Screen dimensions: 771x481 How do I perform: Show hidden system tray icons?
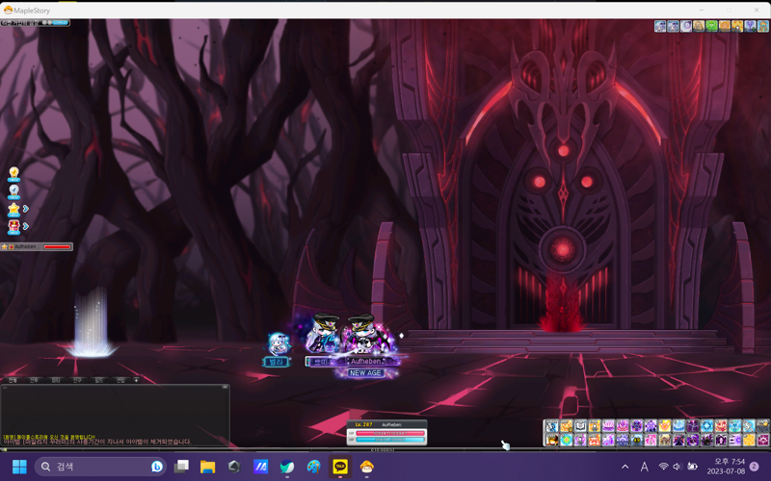point(625,467)
